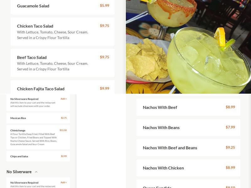This screenshot has width=251, height=188.
Task: Open the Chicken Fajita Taco Salad item
Action: [41, 89]
